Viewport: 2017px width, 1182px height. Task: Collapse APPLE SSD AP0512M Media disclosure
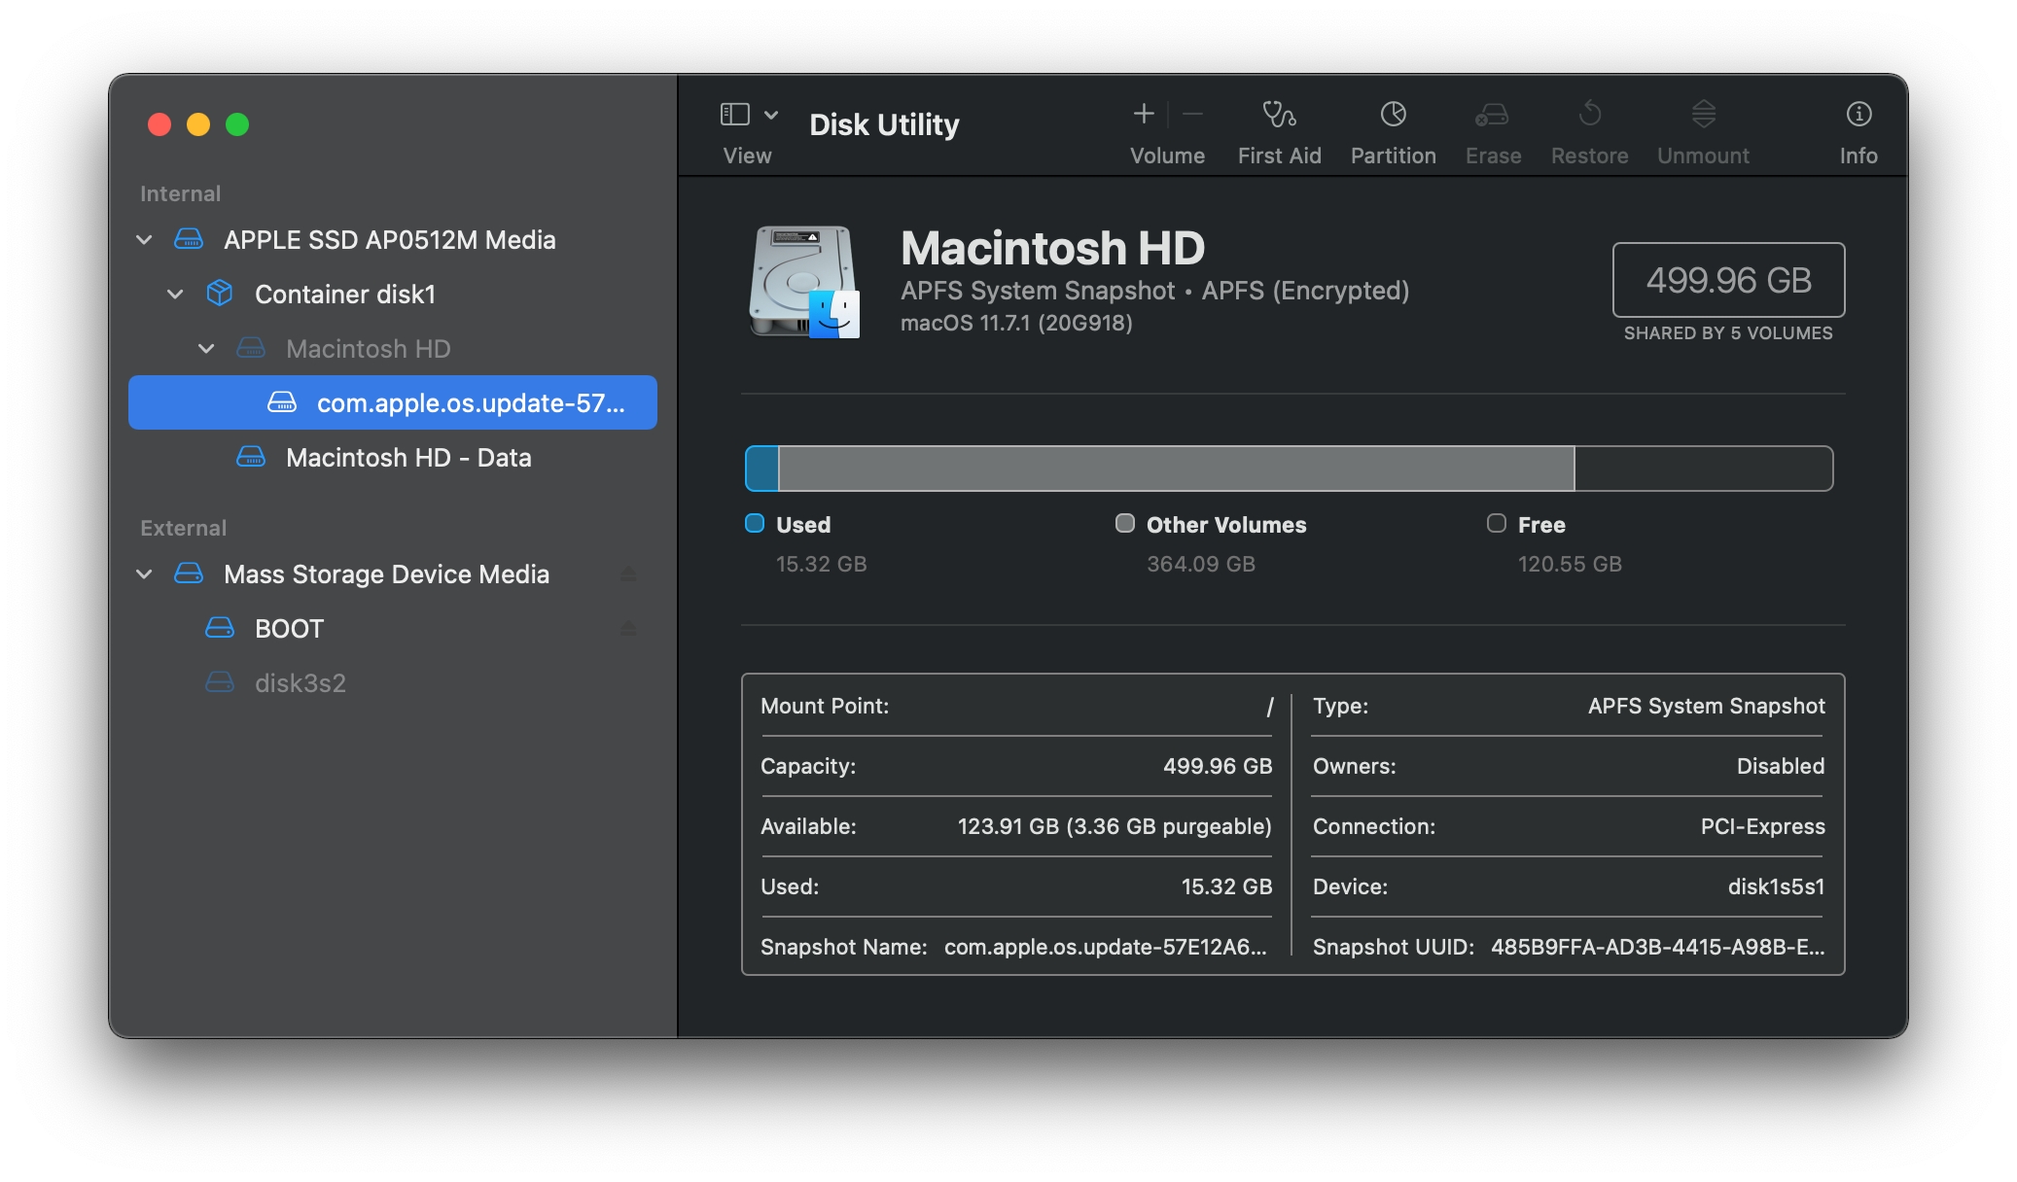click(x=144, y=240)
